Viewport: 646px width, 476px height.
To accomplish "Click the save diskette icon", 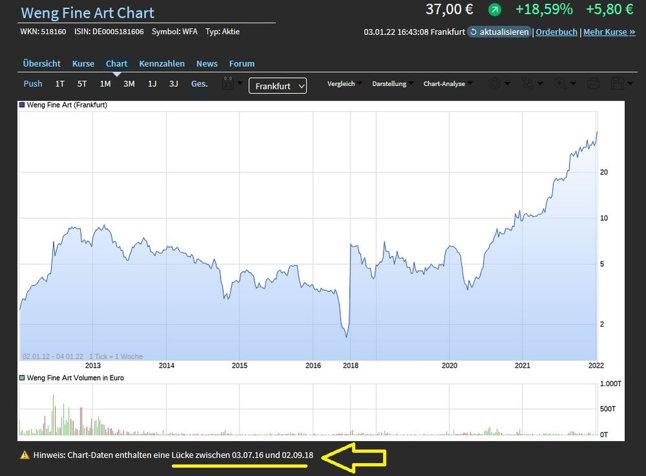I will 618,84.
